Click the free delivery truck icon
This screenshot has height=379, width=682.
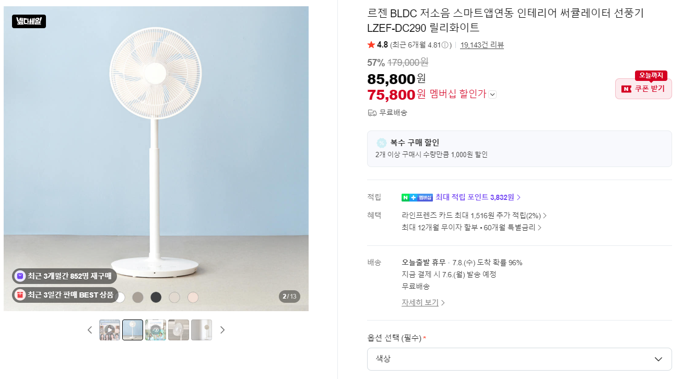coord(372,113)
